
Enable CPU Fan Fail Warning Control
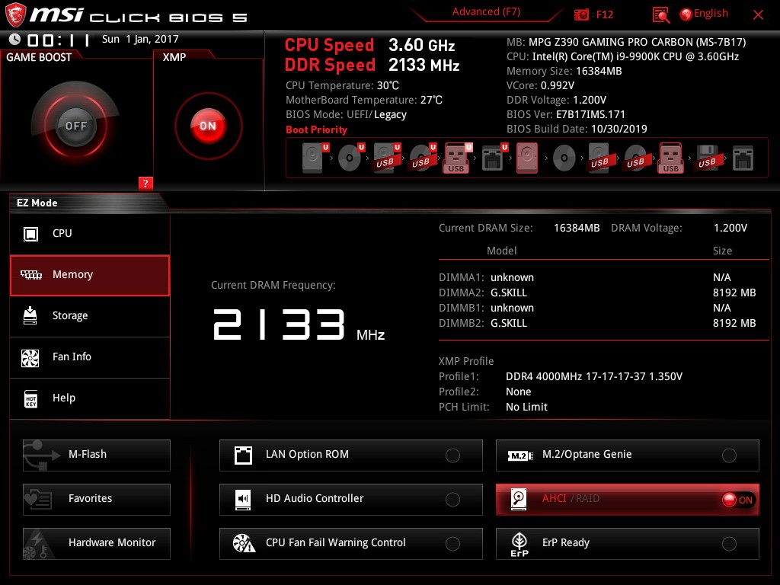pos(350,544)
